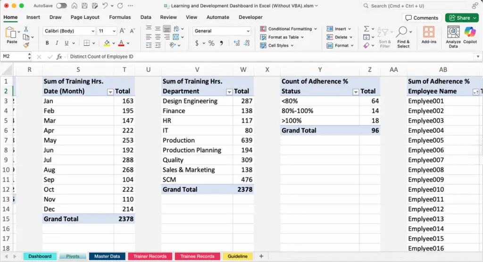This screenshot has height=262, width=483.
Task: Apply bold formatting
Action: coord(47,43)
